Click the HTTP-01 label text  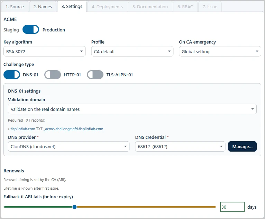pyautogui.click(x=72, y=75)
